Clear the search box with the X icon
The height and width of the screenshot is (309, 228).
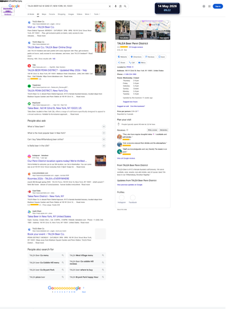point(110,6)
